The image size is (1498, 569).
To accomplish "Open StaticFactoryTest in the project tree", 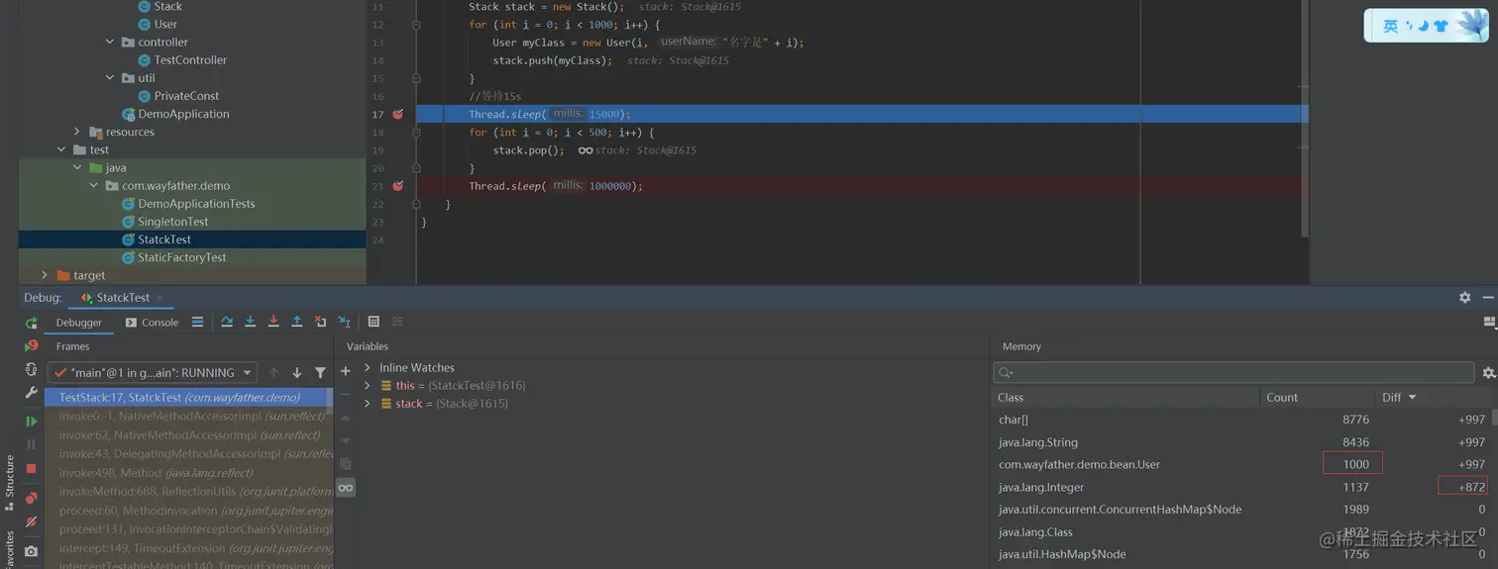I will point(181,257).
